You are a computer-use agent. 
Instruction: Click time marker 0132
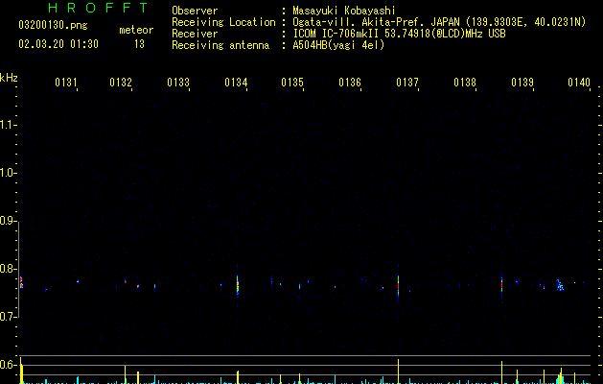[121, 83]
